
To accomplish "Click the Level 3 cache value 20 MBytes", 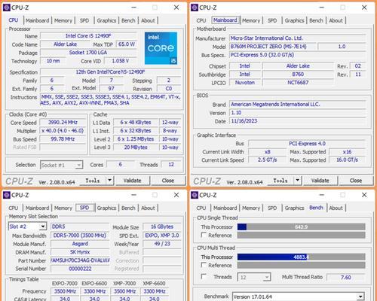I will pyautogui.click(x=136, y=147).
